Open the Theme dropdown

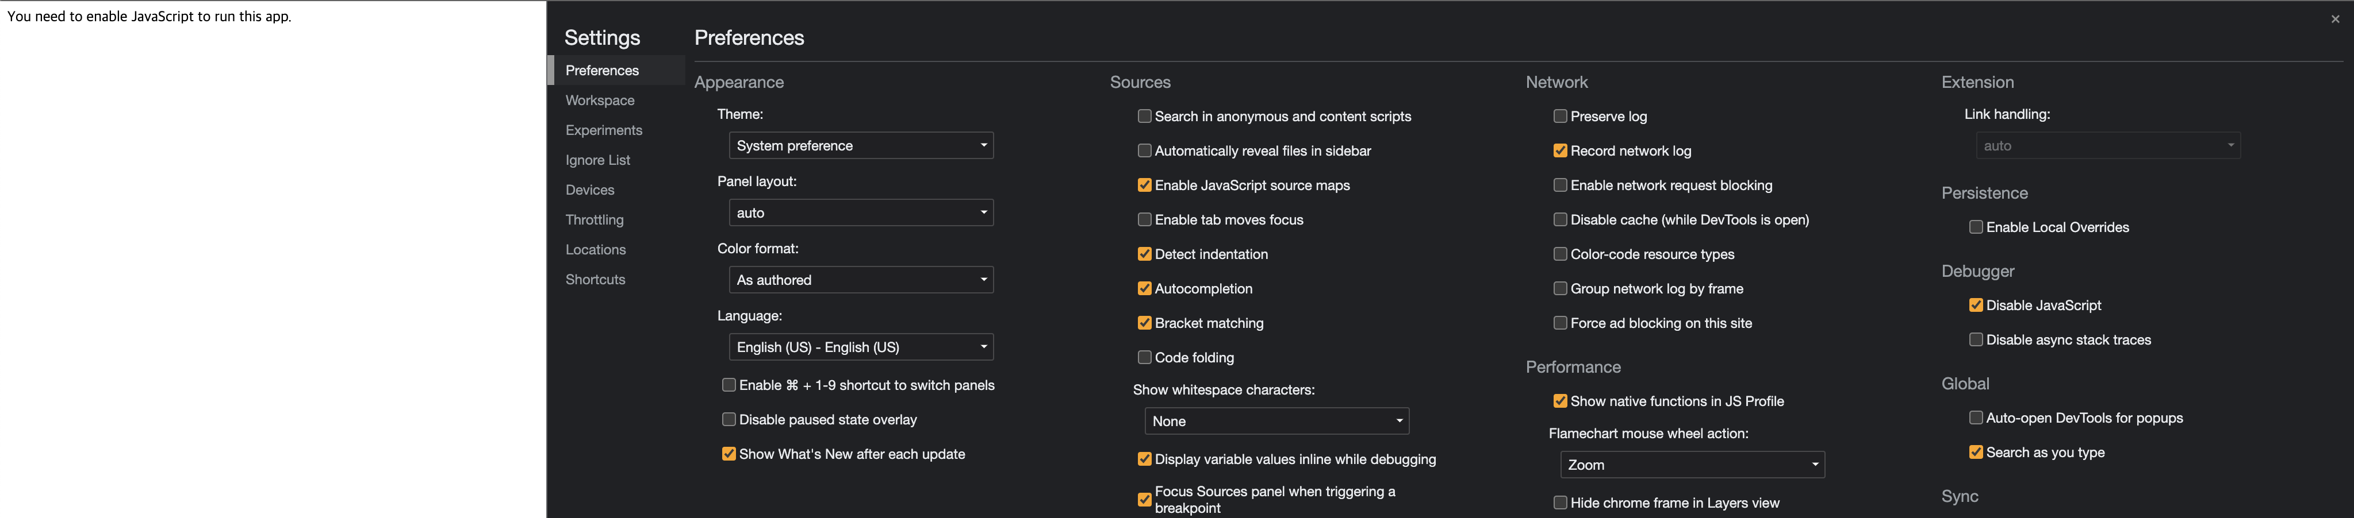[x=861, y=146]
